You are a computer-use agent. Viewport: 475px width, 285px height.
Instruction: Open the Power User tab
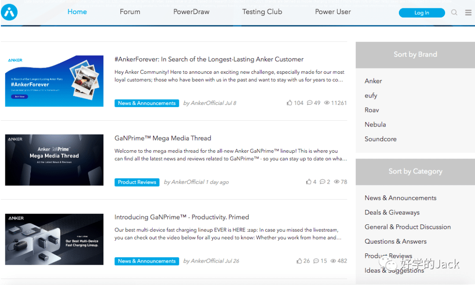click(x=332, y=12)
